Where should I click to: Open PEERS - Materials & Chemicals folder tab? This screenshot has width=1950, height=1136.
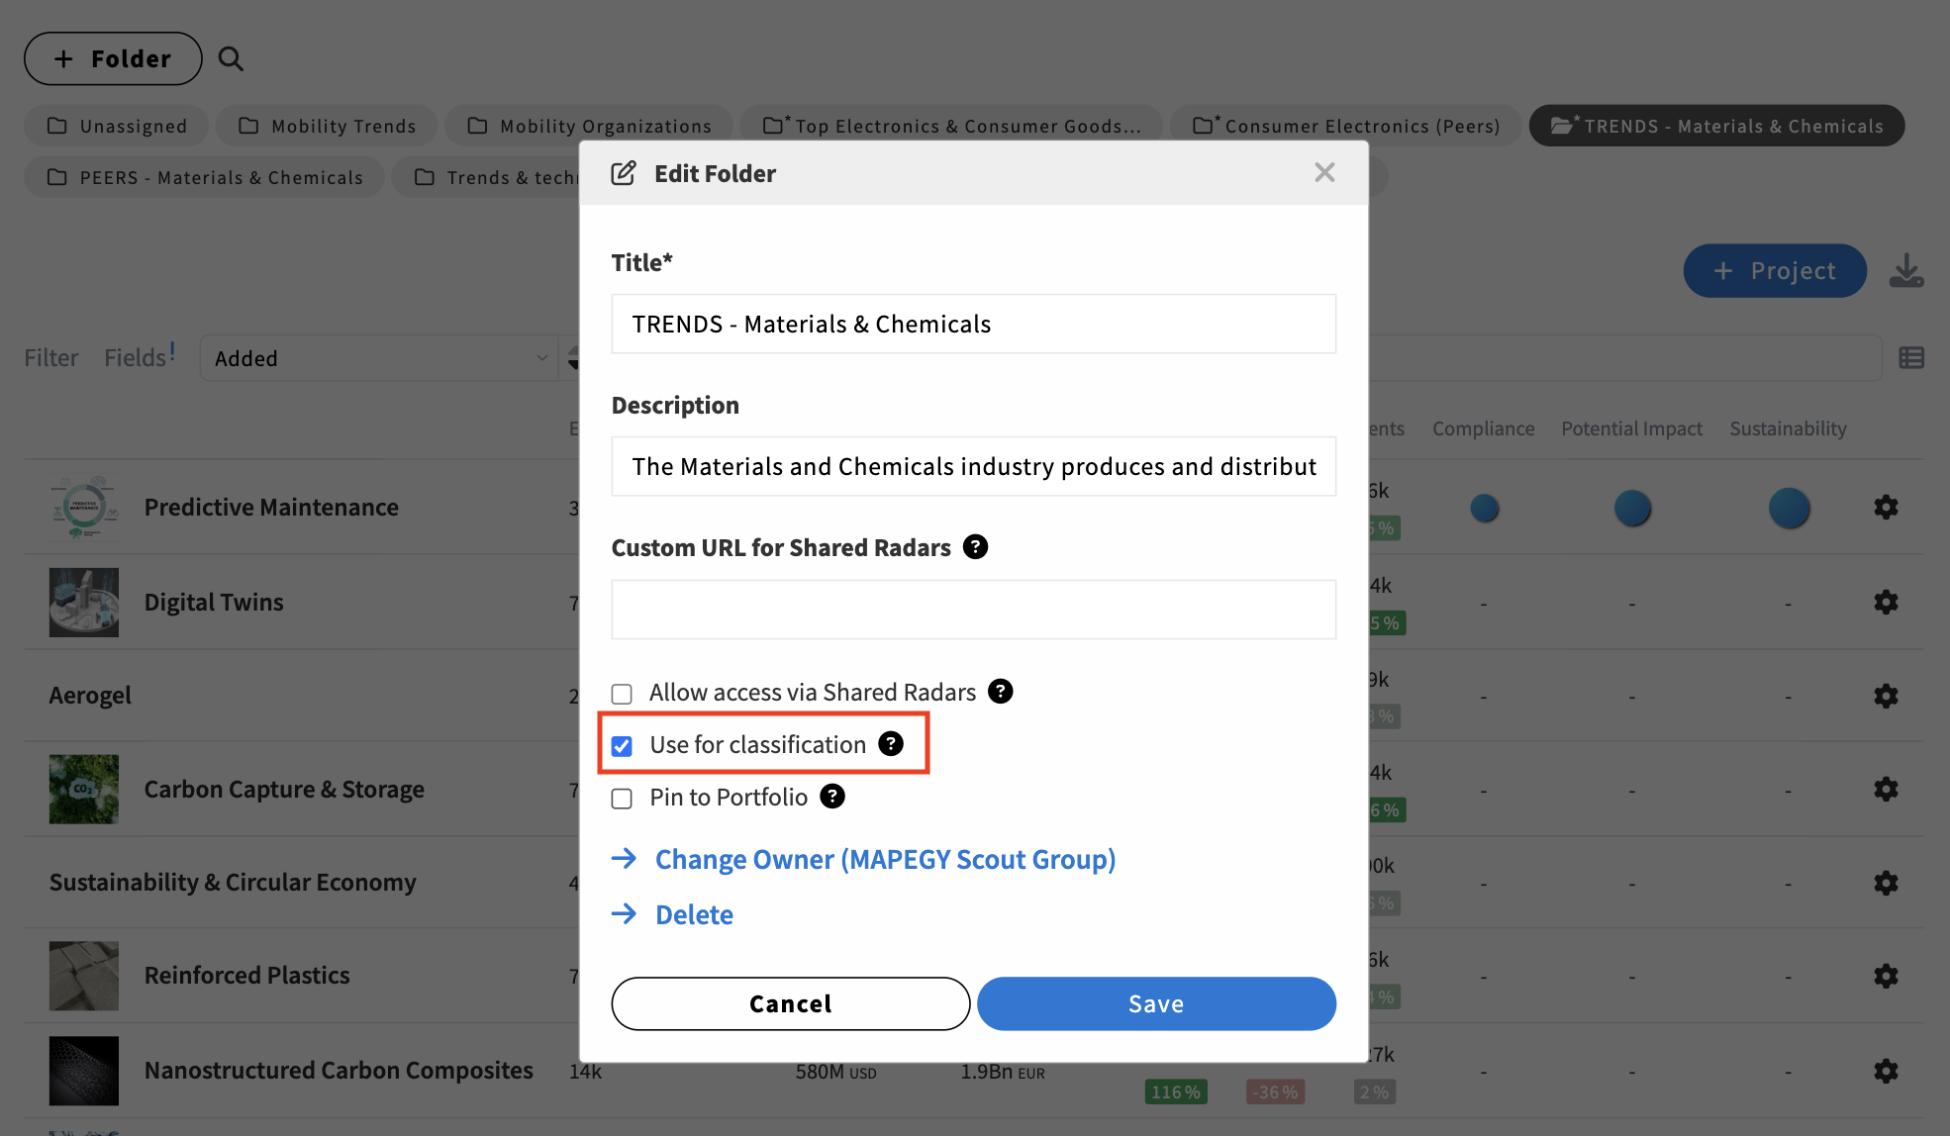point(205,177)
